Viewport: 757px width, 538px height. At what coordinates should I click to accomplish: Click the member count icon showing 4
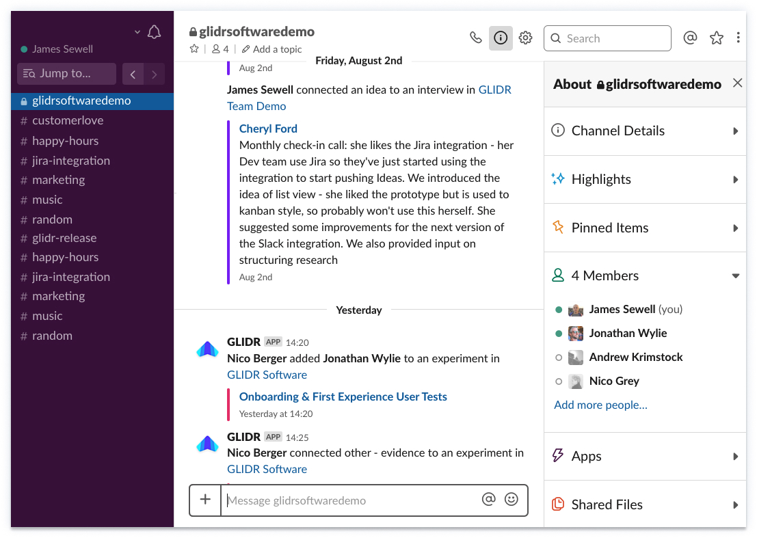[220, 49]
